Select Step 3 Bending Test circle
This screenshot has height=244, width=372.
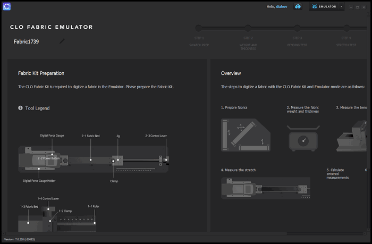tap(297, 28)
